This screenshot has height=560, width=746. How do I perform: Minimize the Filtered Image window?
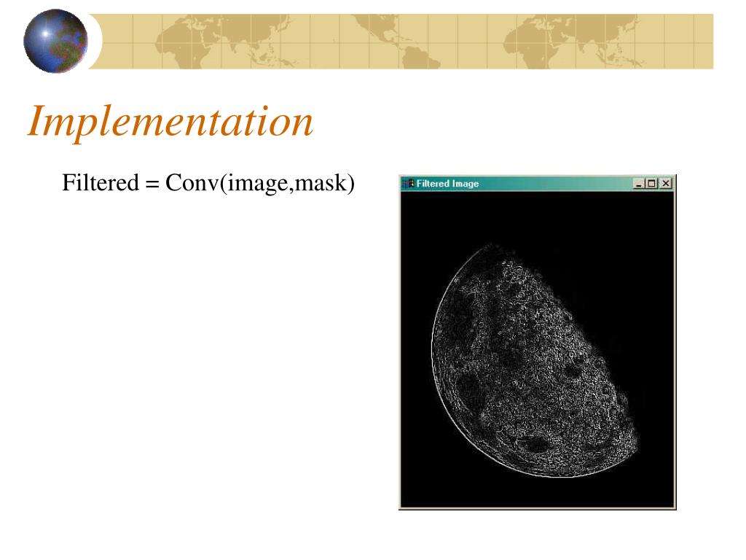pyautogui.click(x=638, y=183)
